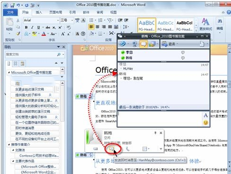Click the bullets list icon
Viewport: 231px width, 174px height.
click(x=91, y=20)
